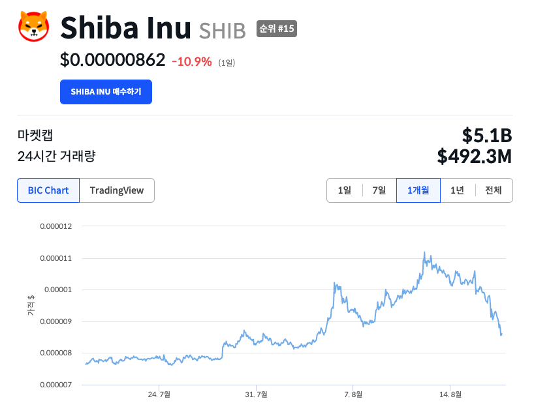Image resolution: width=534 pixels, height=416 pixels.
Task: Click the $0.00000862 current price
Action: (112, 61)
